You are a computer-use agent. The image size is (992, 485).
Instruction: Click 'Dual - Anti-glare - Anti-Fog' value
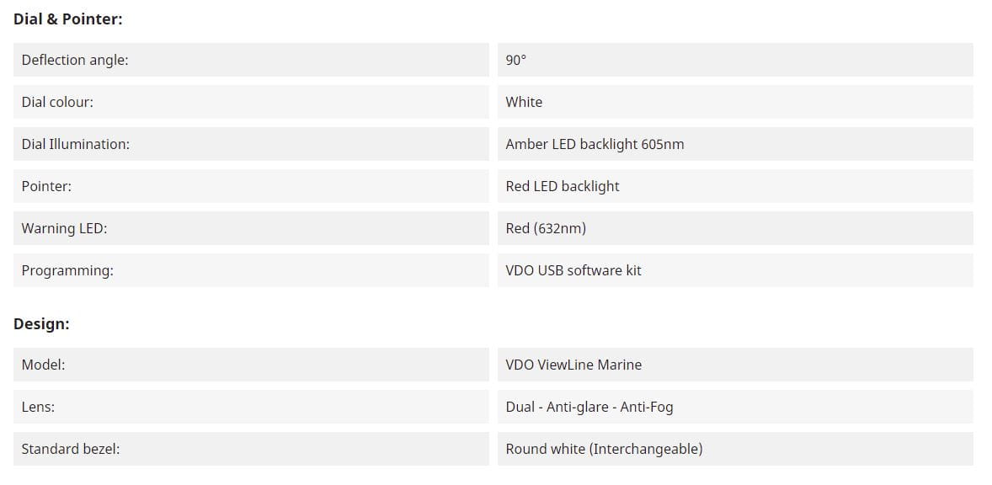coord(589,407)
